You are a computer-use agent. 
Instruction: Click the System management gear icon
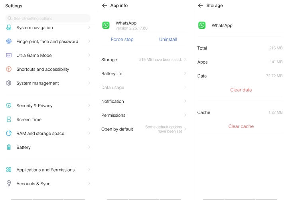(9, 83)
